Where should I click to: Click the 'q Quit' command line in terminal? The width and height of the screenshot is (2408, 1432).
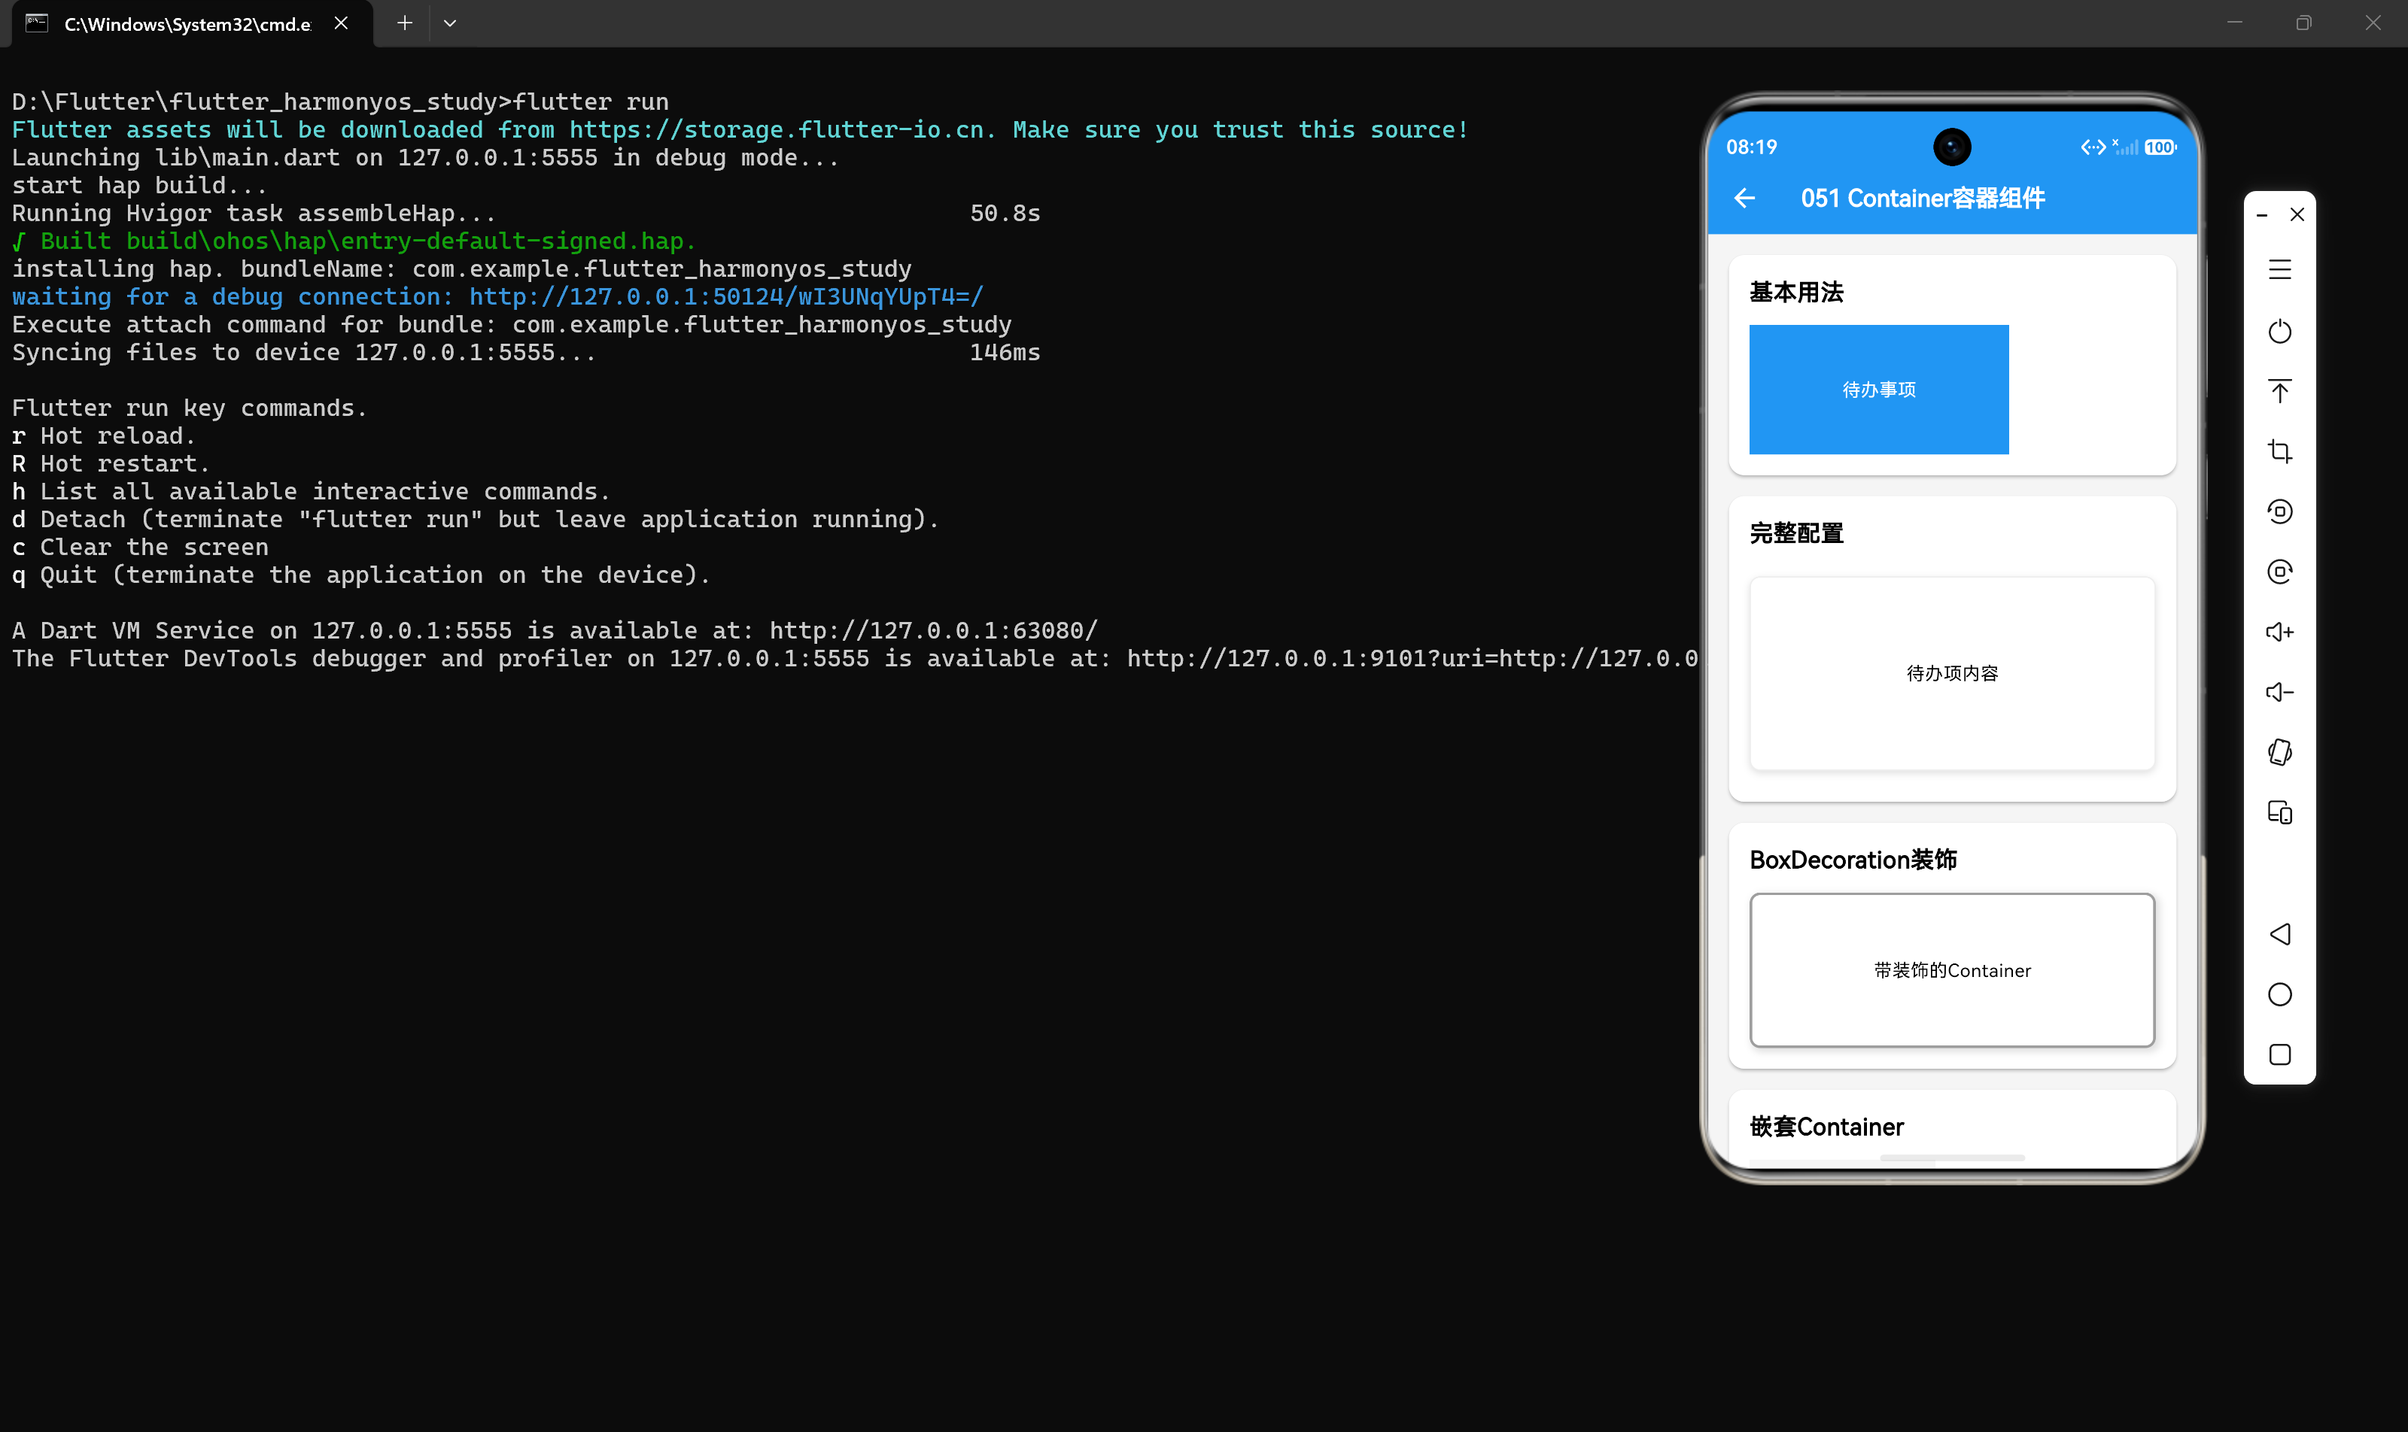(361, 575)
